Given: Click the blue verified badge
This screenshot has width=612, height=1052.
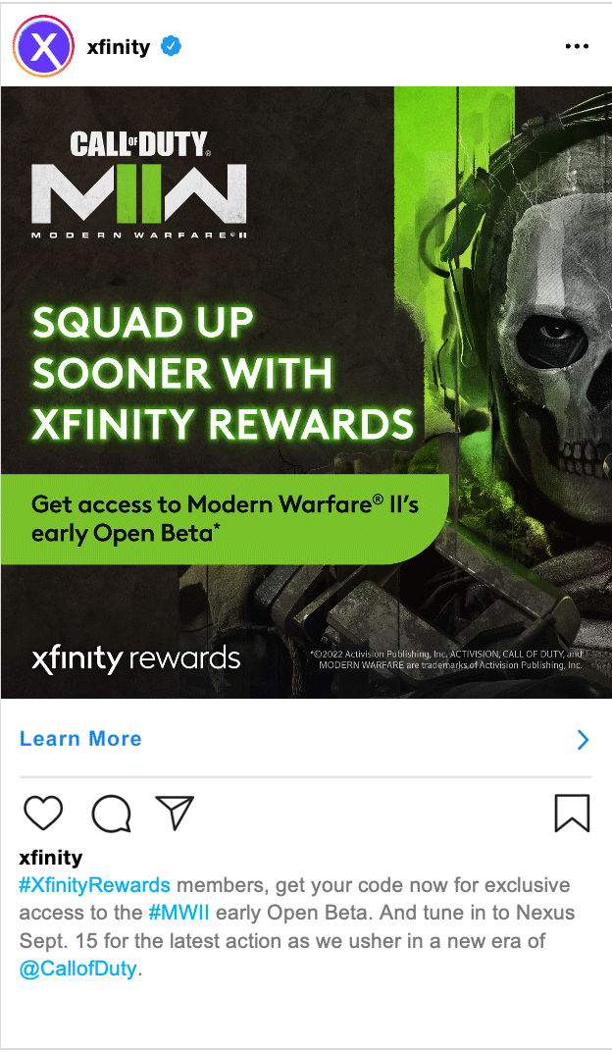Looking at the screenshot, I should click(172, 46).
